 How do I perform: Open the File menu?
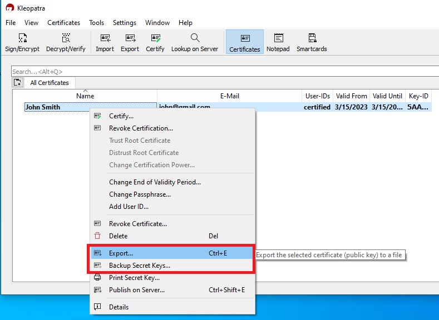[x=11, y=23]
